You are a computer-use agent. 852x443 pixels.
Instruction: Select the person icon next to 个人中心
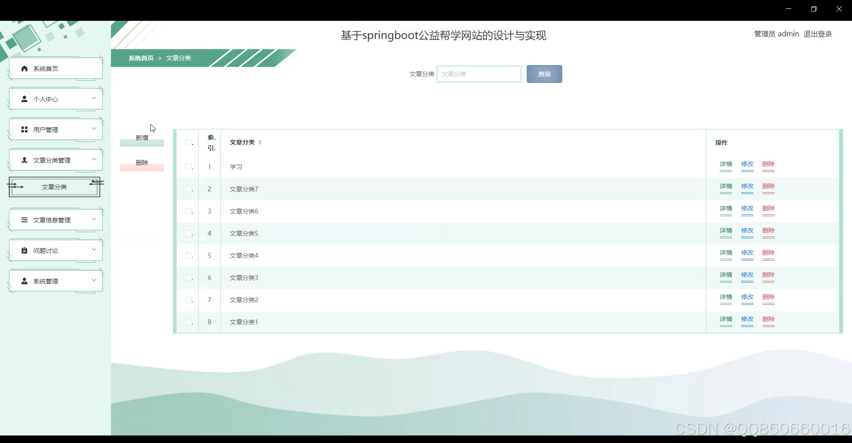tap(24, 98)
